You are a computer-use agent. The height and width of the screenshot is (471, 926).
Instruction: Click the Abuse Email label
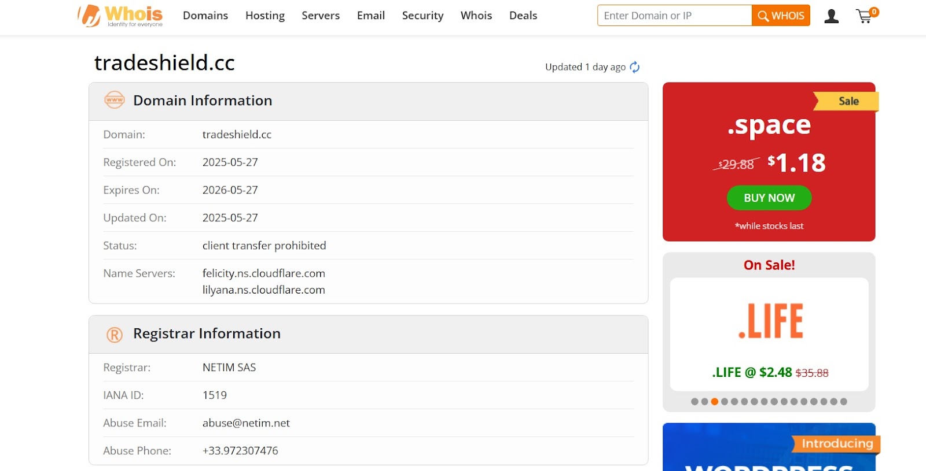135,423
